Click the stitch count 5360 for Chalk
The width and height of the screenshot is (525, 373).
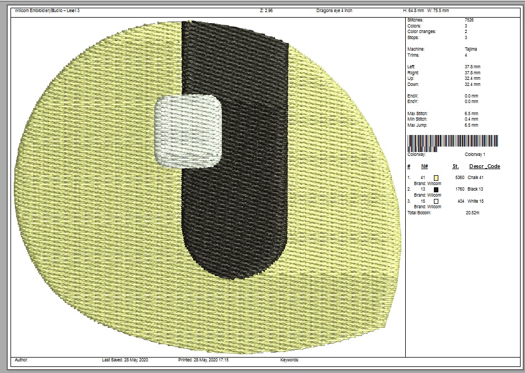(x=460, y=178)
